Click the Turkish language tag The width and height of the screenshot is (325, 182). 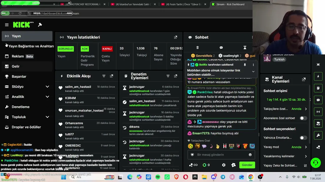279,60
